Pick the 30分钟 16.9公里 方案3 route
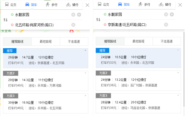Image resolution: width=188 pixels, height=116 pixels. [46, 105]
